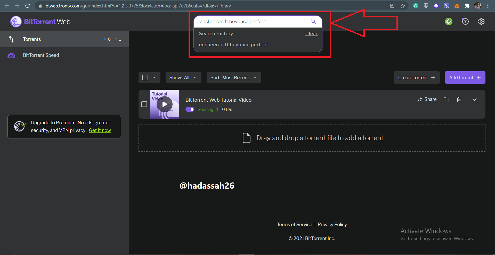Screen dimensions: 495x255
Task: Click the Get it now premium link
Action: [x=100, y=130]
